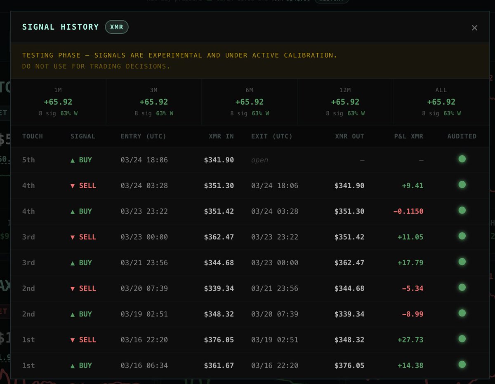Click the P&L value -0.1150
This screenshot has height=384, width=495.
408,211
